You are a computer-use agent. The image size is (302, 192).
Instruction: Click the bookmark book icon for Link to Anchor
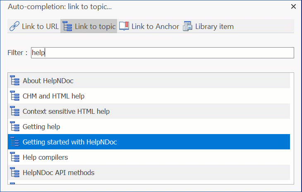(x=124, y=26)
